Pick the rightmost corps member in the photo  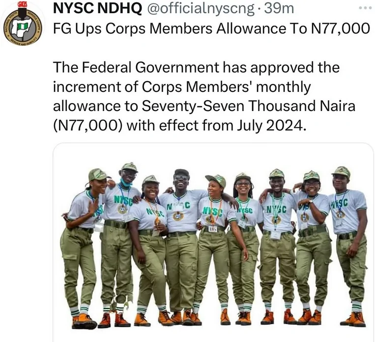coord(349,246)
